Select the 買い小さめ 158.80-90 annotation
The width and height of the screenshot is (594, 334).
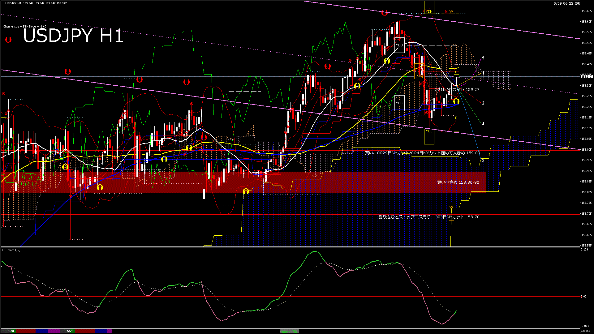coord(458,182)
